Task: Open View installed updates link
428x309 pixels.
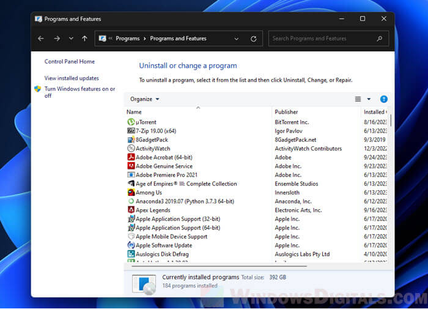Action: click(72, 78)
